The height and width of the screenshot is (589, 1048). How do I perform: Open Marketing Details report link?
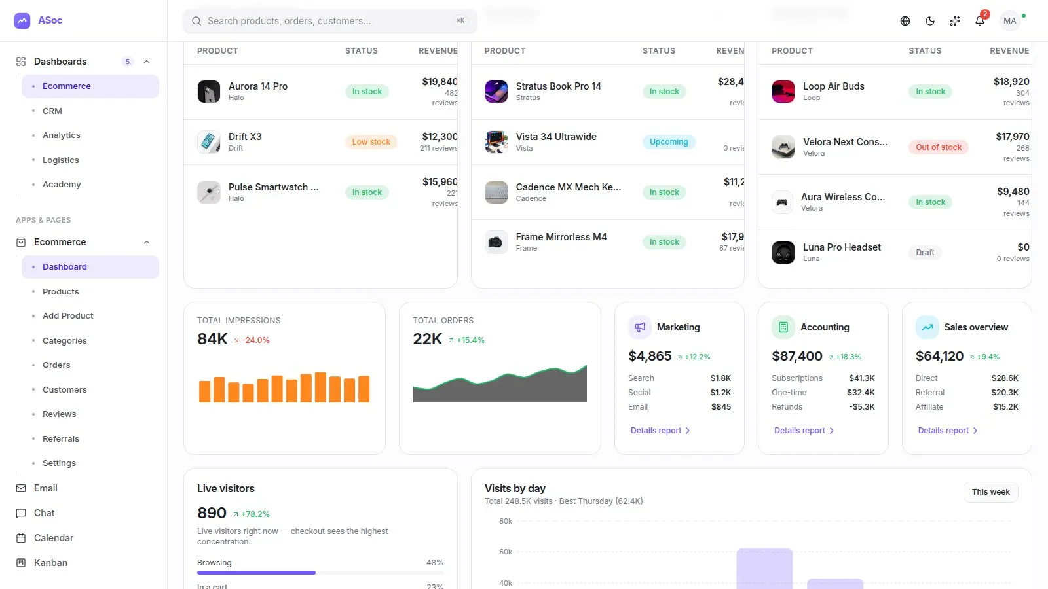pyautogui.click(x=660, y=431)
